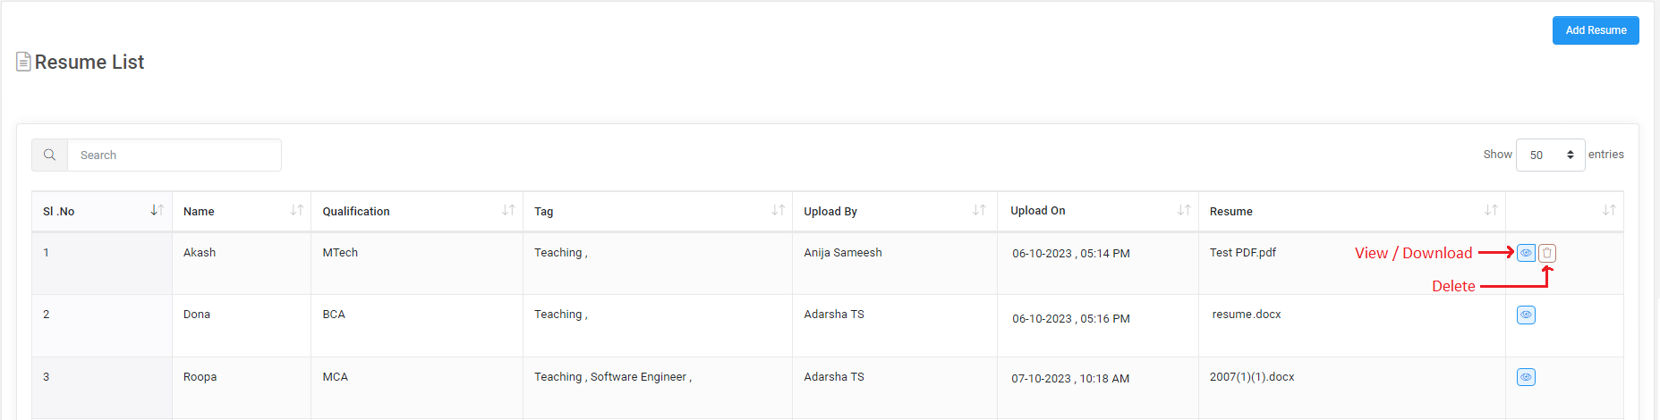Screen dimensions: 1660x420
Task: Sort by Qualification column arrows
Action: [x=508, y=210]
